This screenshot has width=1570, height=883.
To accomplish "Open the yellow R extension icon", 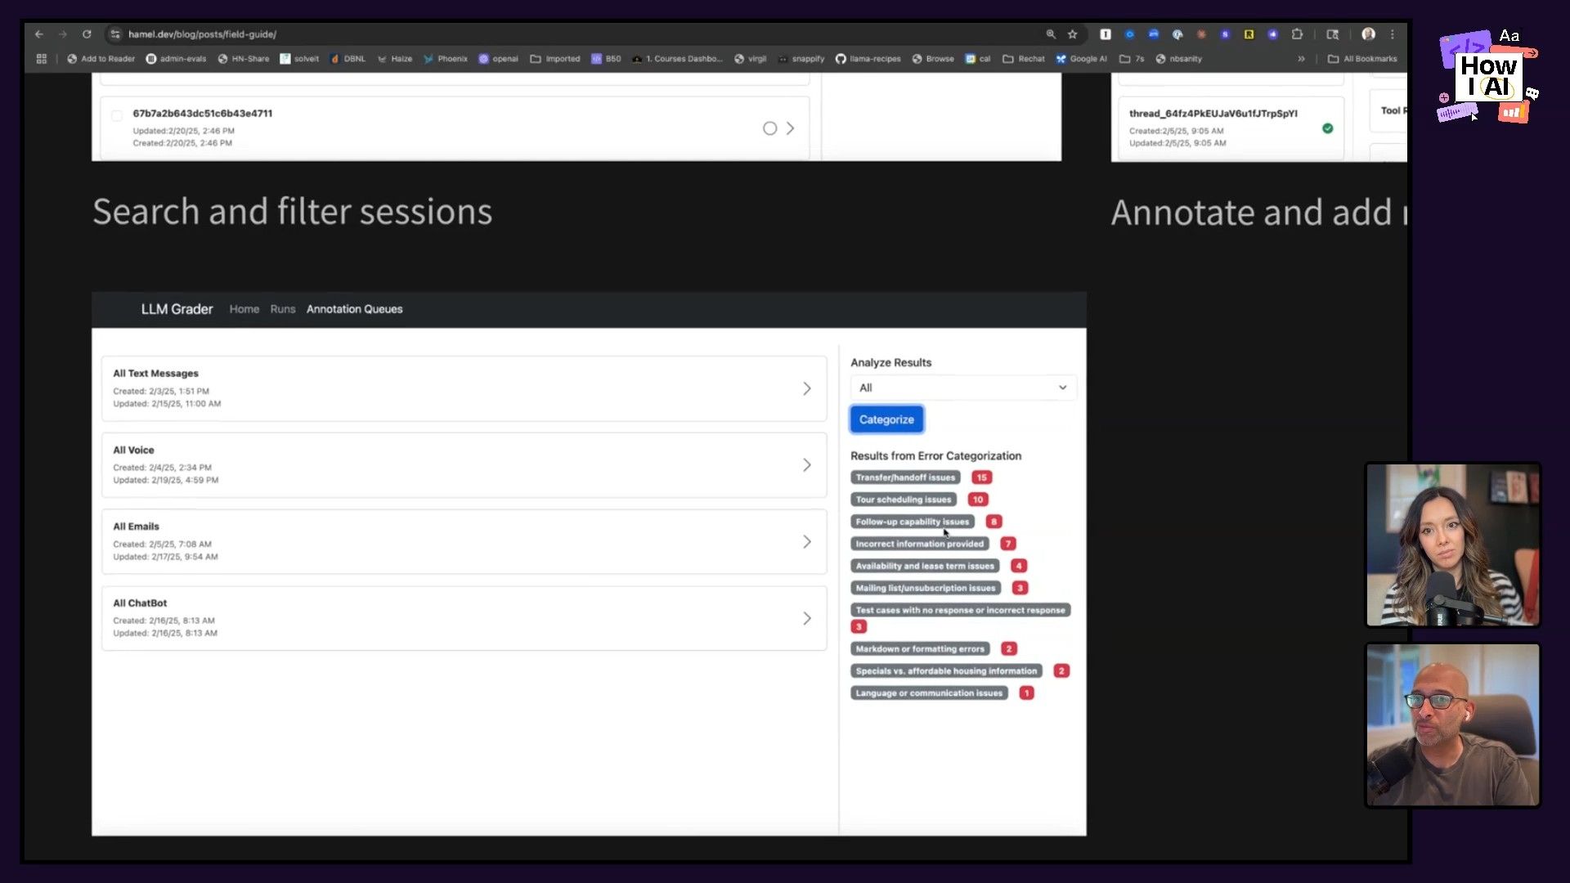I will [1249, 34].
